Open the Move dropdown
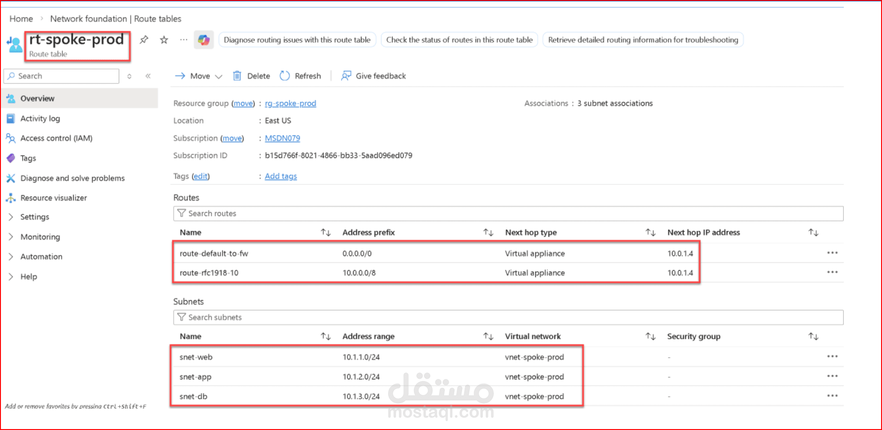 coord(197,76)
